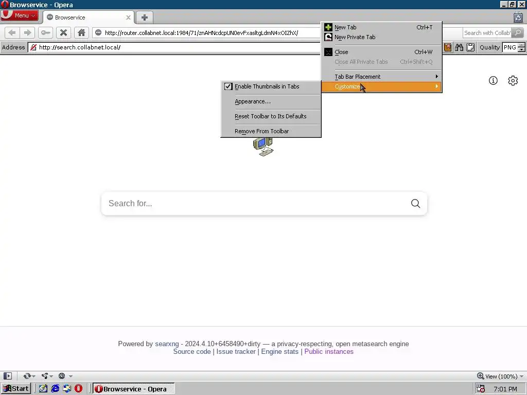
Task: Select Remove From Toolbar
Action: [x=271, y=131]
